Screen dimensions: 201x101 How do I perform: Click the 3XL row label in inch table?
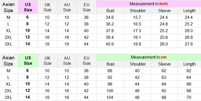click(x=8, y=44)
